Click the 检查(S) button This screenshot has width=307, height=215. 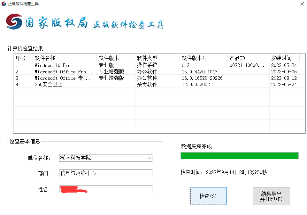(x=208, y=196)
